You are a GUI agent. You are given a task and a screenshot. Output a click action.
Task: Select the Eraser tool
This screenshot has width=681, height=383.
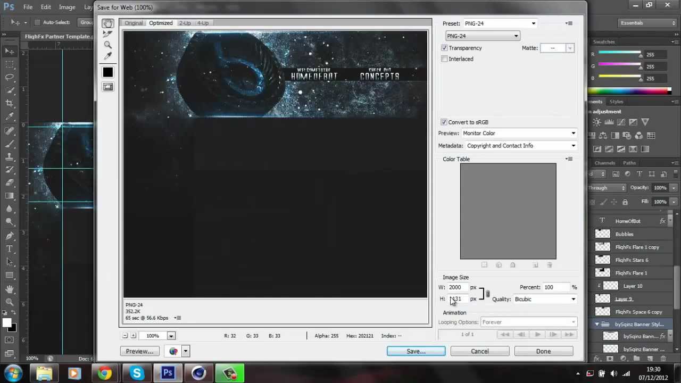pos(10,182)
